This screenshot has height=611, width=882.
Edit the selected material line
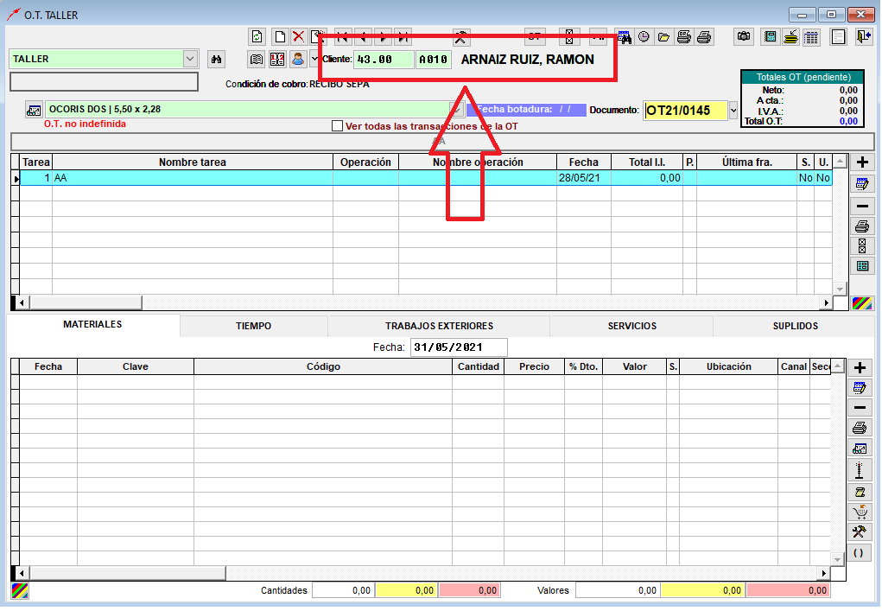(860, 388)
